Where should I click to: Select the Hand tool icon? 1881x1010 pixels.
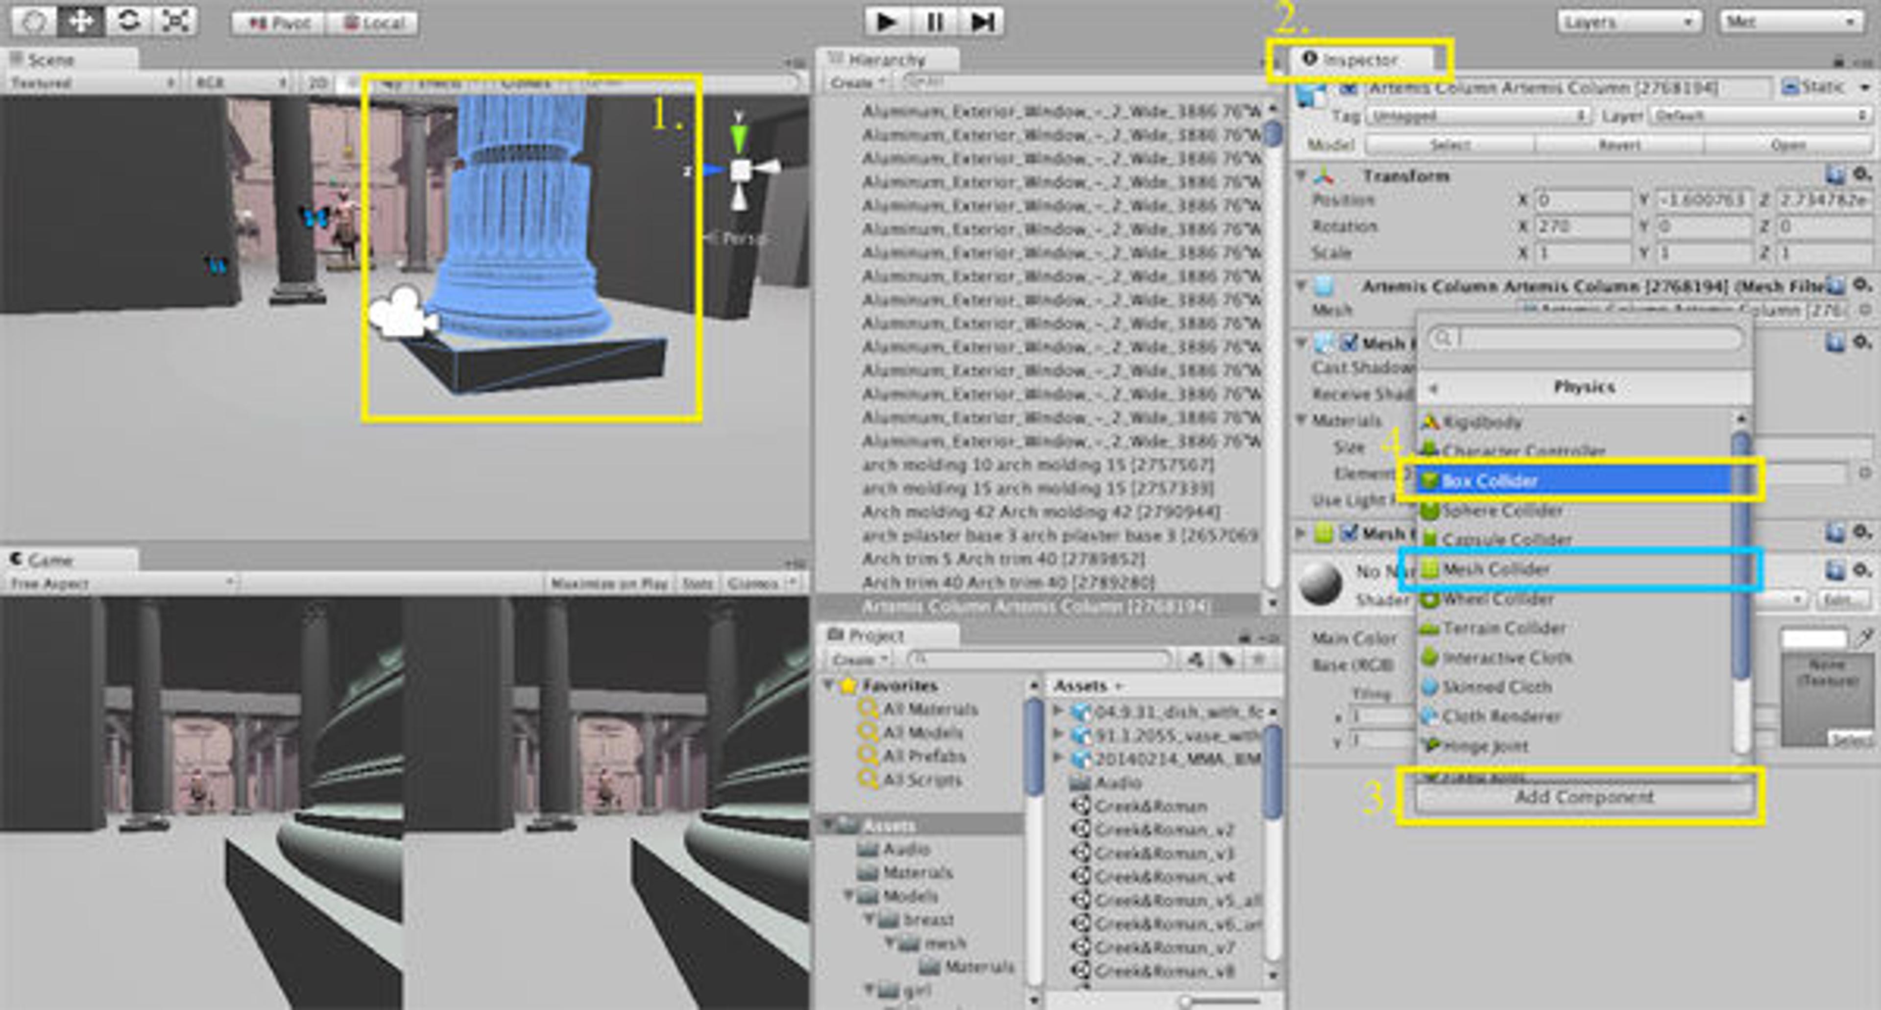point(34,21)
